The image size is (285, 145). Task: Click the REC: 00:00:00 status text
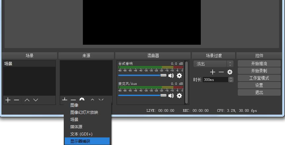(196, 110)
